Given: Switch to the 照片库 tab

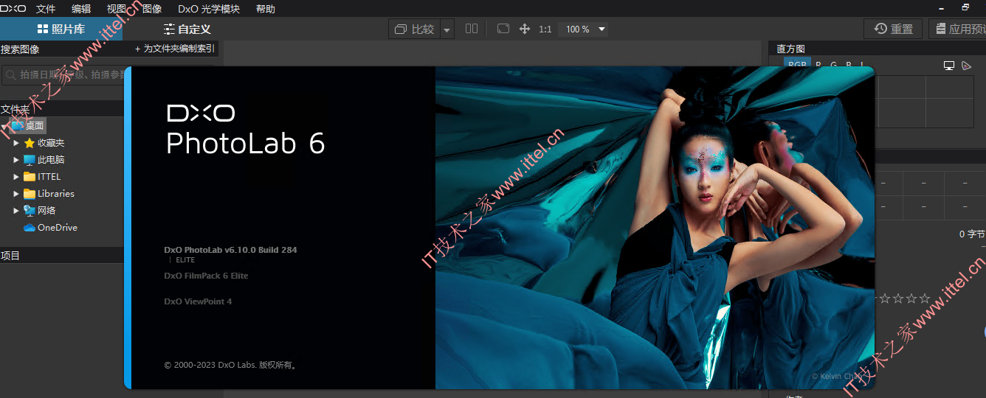Looking at the screenshot, I should (61, 29).
